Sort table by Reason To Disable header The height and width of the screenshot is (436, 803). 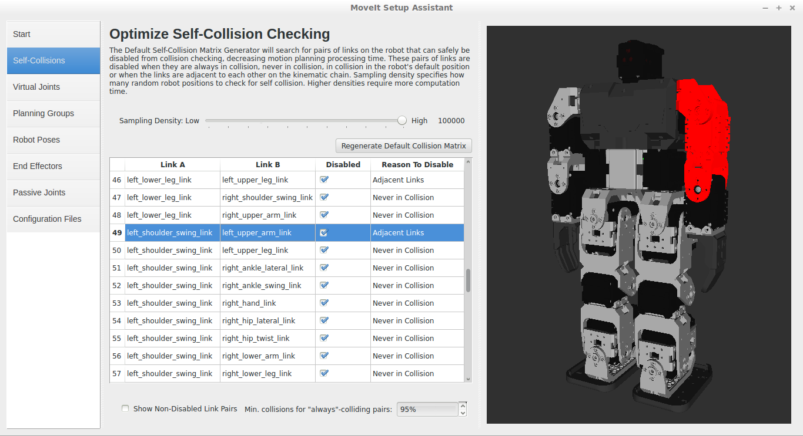pyautogui.click(x=417, y=164)
